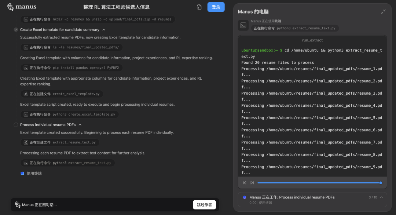The width and height of the screenshot is (396, 215).
Task: Skip to previous step in playback
Action: pos(245,183)
